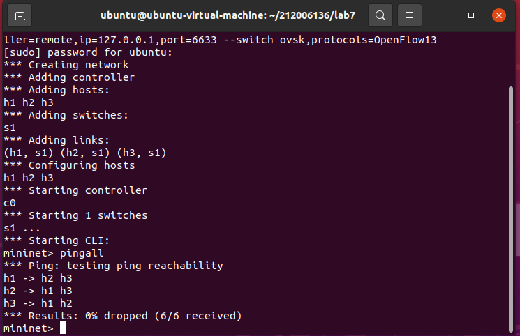The image size is (520, 336).
Task: Click the Configuring hosts line
Action: tap(69, 165)
